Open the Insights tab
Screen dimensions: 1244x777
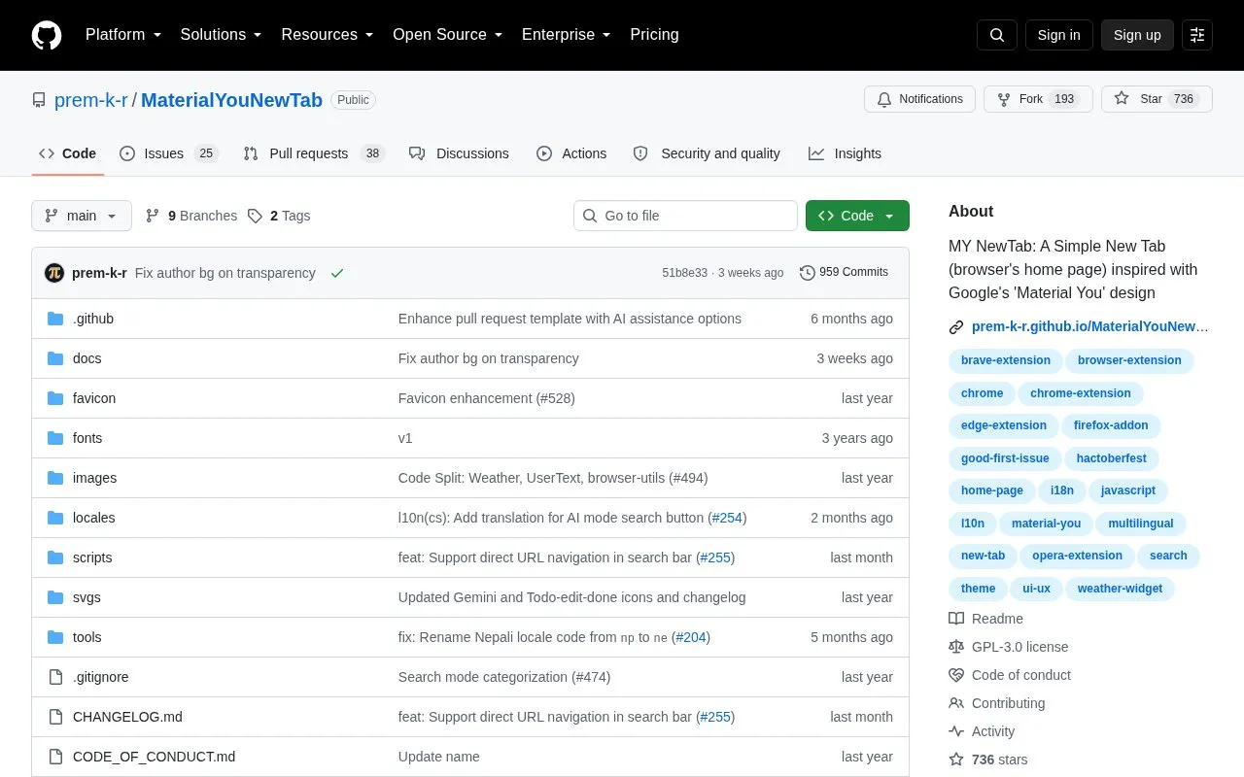(845, 153)
